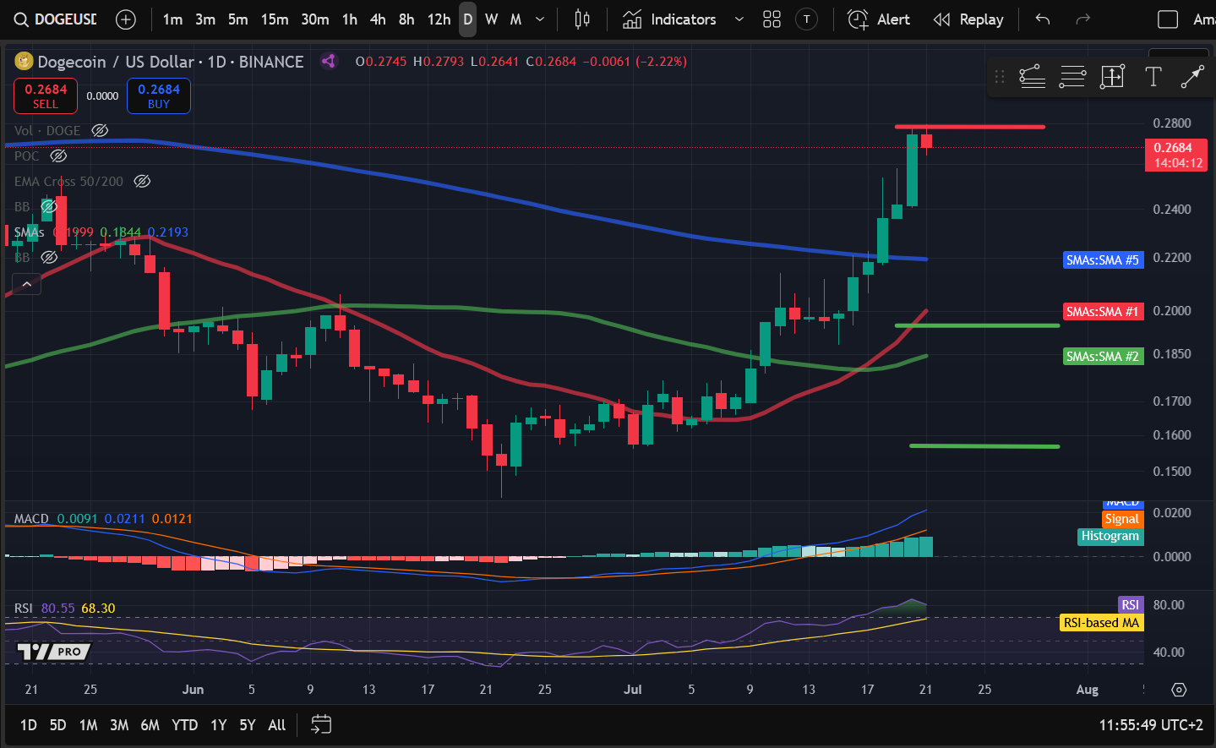This screenshot has height=748, width=1216.
Task: Switch to the 4h timeframe
Action: 378,19
